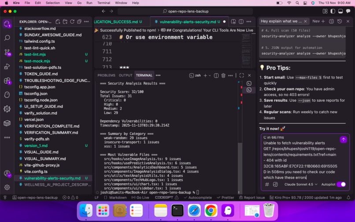Click the open-repo-lens-backup search box
355x222 pixels.
185,11
